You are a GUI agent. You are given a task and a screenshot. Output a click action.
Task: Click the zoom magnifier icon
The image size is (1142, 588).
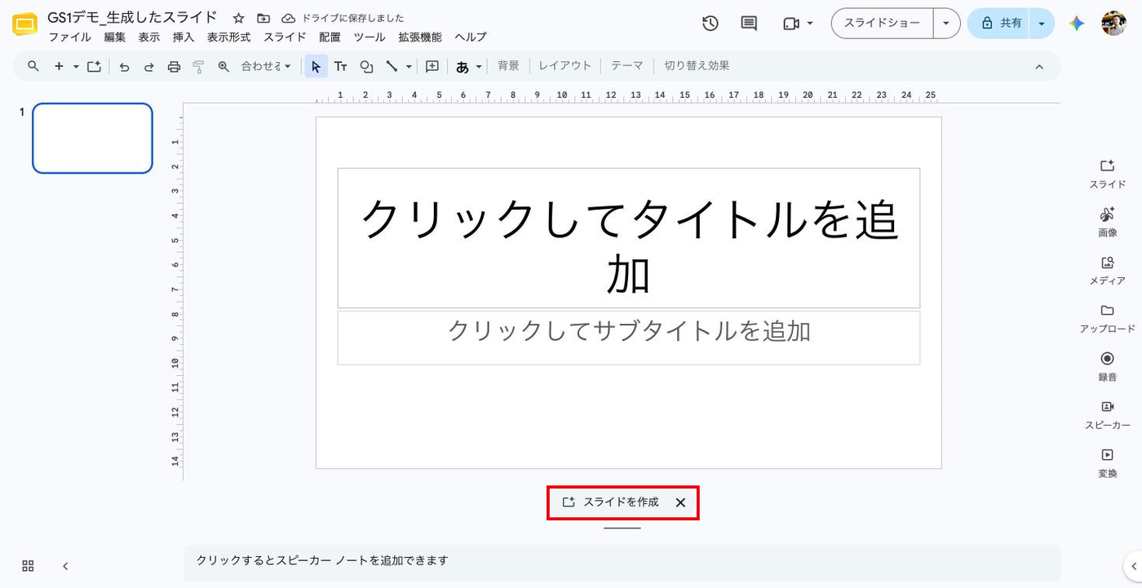(224, 67)
